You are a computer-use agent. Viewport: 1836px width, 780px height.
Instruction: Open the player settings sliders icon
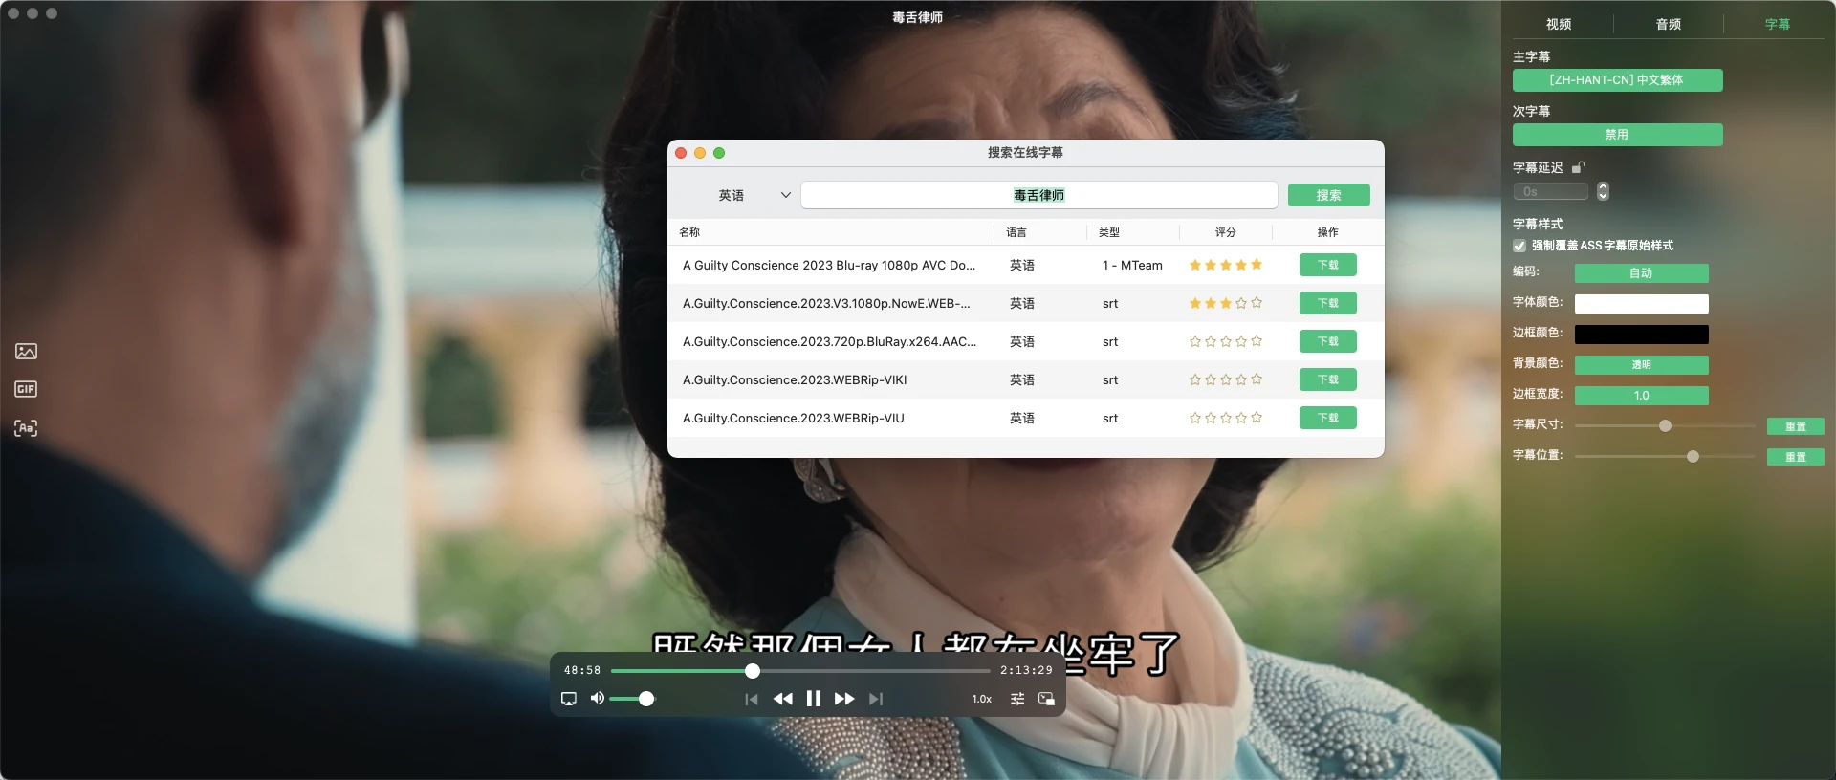[1017, 699]
